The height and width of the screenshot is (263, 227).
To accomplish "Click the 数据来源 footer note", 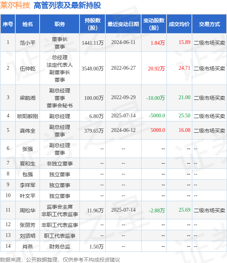I will [60, 260].
